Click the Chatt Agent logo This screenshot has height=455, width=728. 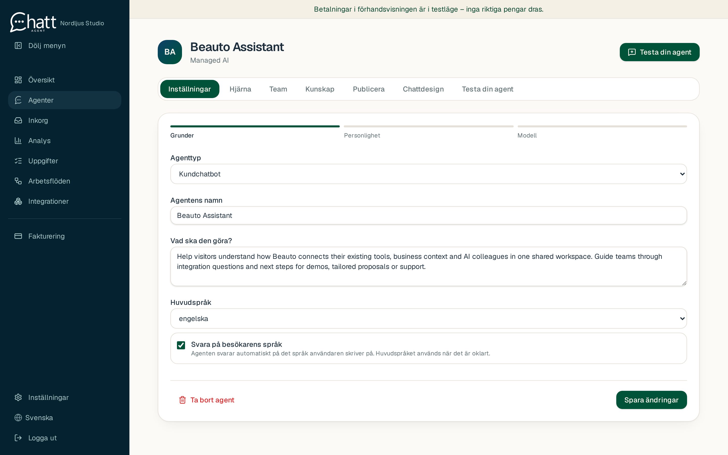33,22
